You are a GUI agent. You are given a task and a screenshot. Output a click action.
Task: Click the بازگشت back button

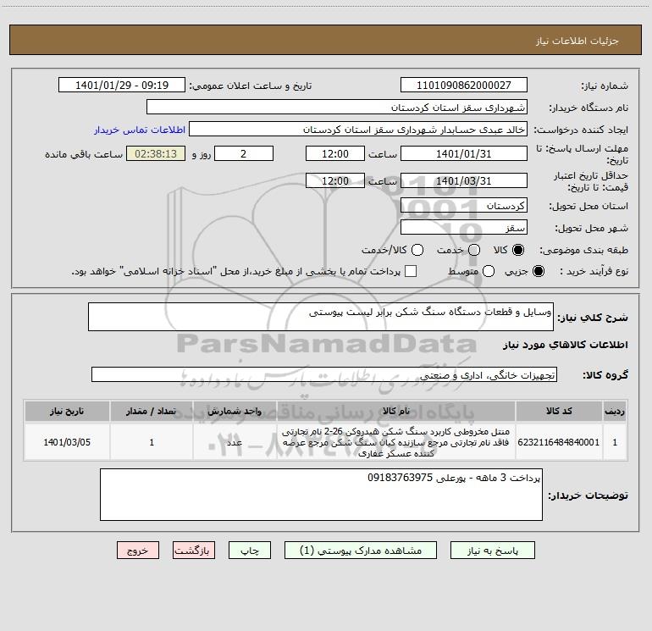(194, 551)
